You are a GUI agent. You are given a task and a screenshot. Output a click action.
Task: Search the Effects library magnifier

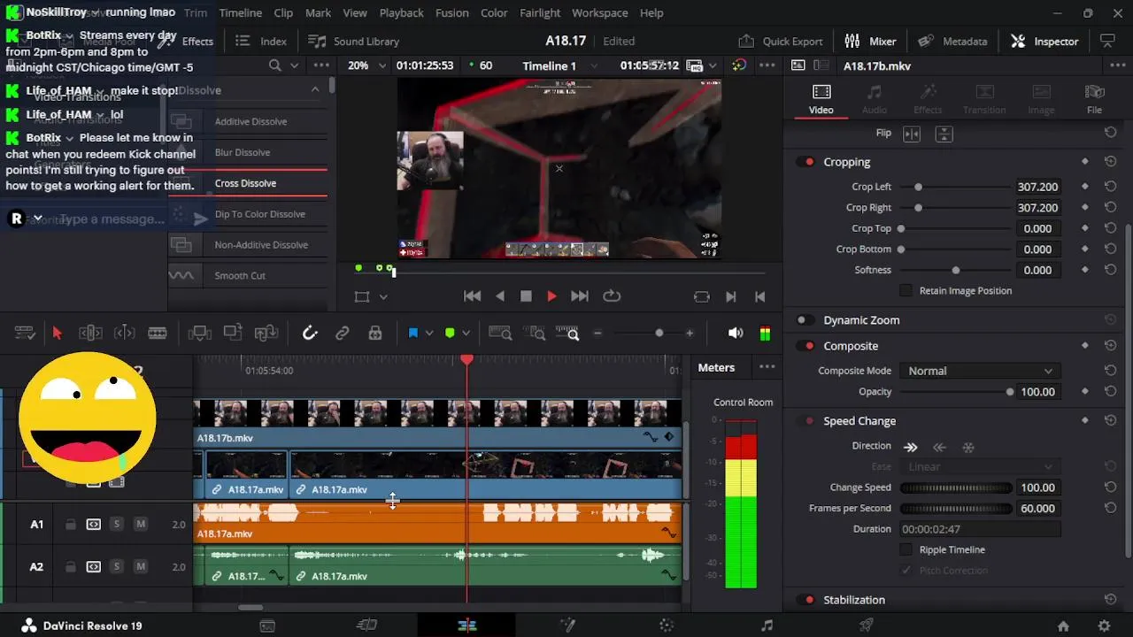pos(275,65)
